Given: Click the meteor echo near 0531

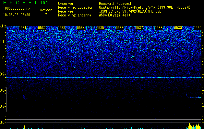Looking at the screenshot, I should [x=24, y=96].
